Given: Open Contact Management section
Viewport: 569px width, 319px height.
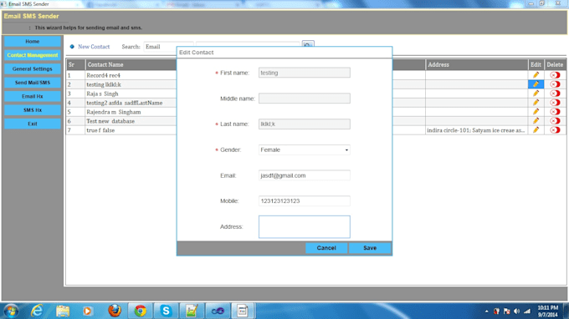Looking at the screenshot, I should pos(33,55).
